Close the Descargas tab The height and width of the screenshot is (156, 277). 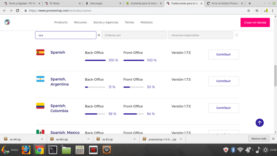pos(120,3)
